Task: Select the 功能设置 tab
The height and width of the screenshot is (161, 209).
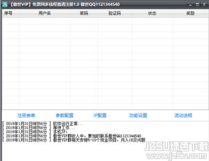Action: tap(138, 115)
